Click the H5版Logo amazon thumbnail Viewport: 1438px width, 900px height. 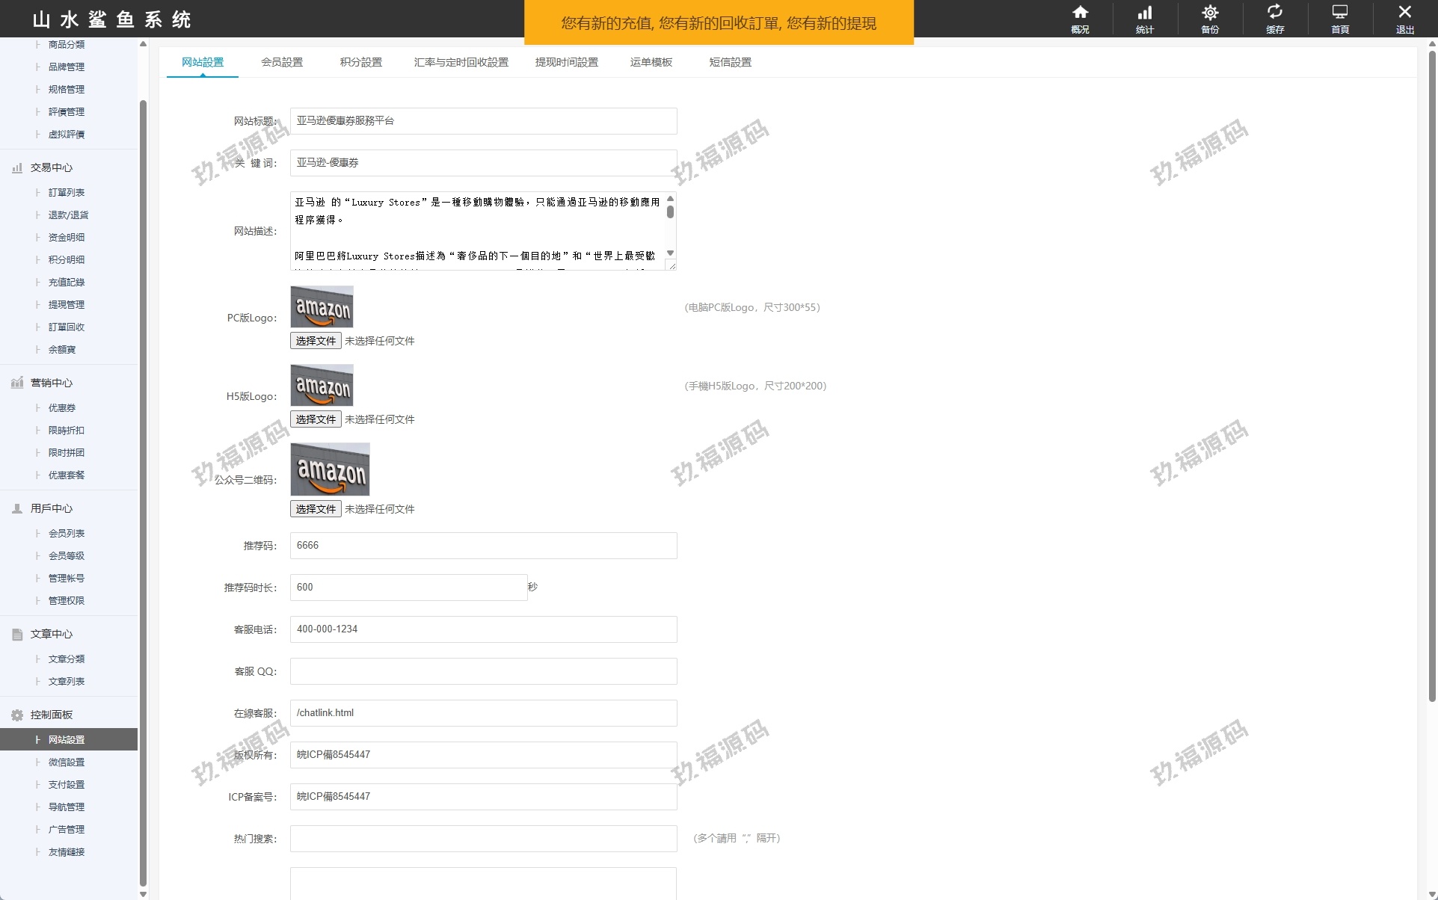pyautogui.click(x=322, y=386)
